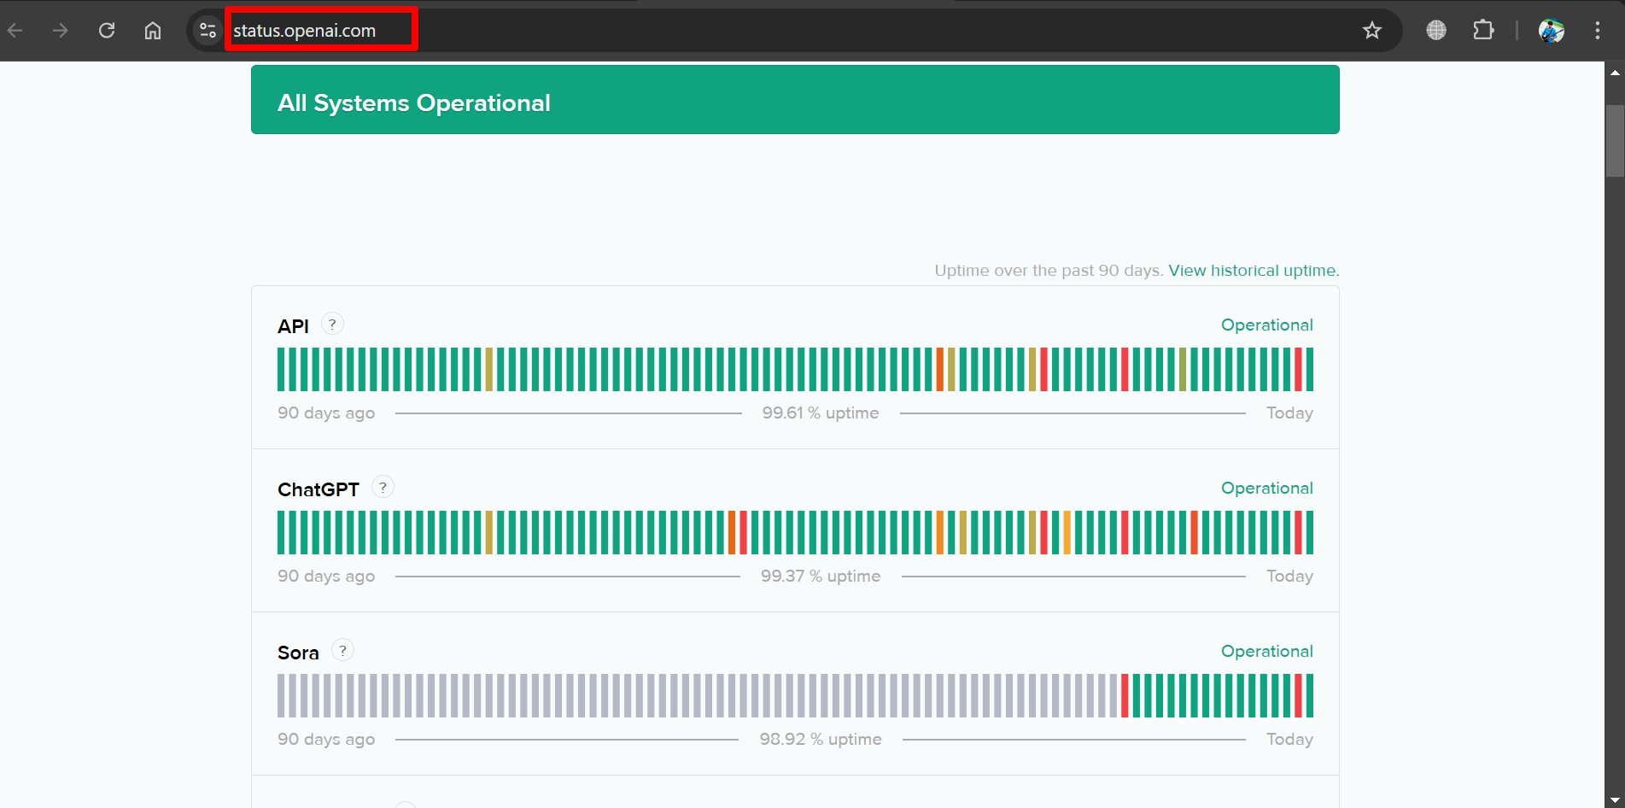Click the first green bar in API uptime
This screenshot has width=1625, height=808.
(281, 369)
